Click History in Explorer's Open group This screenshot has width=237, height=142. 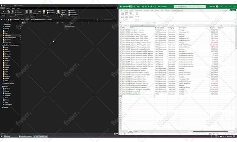[64, 15]
